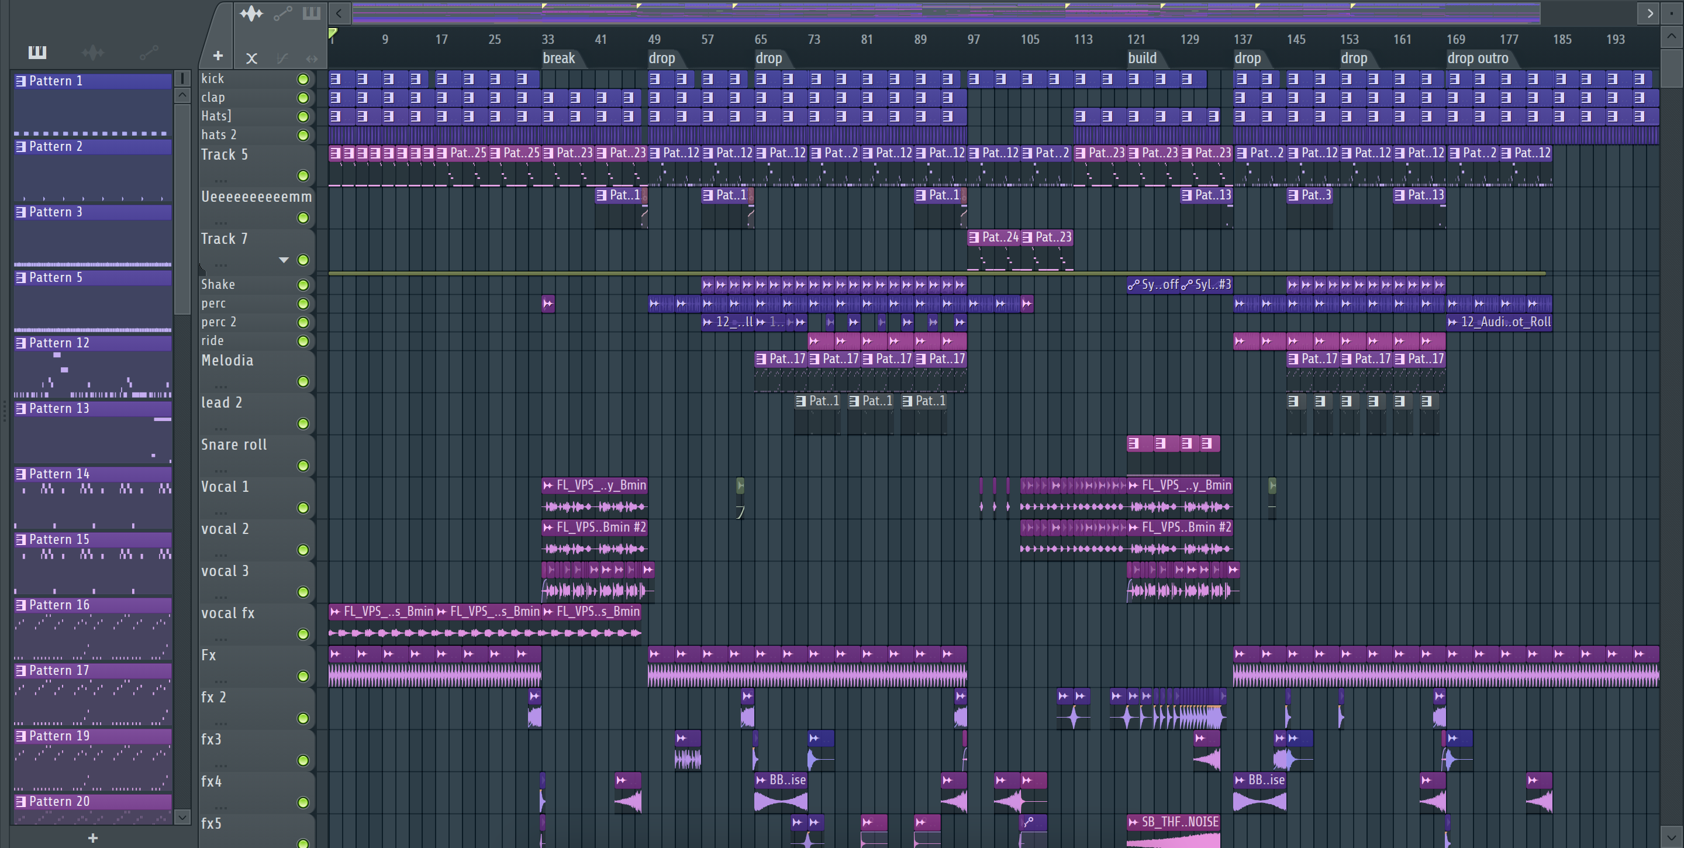This screenshot has width=1684, height=848.
Task: Select Pattern 13 in the picker
Action: point(93,409)
